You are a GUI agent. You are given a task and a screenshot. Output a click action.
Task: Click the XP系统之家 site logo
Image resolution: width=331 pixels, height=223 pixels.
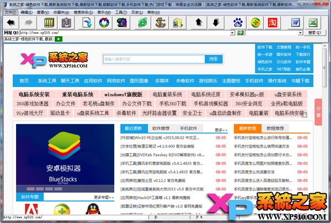click(x=54, y=60)
